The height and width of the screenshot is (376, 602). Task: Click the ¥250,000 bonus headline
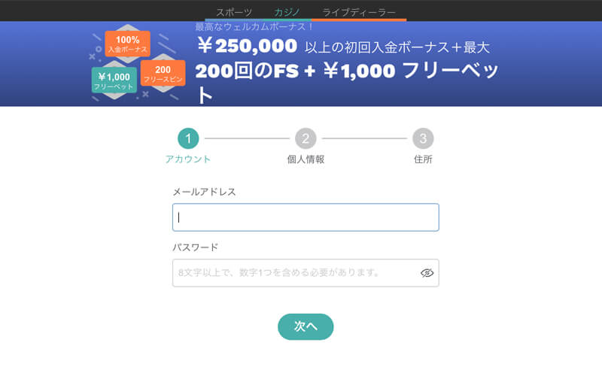(248, 46)
